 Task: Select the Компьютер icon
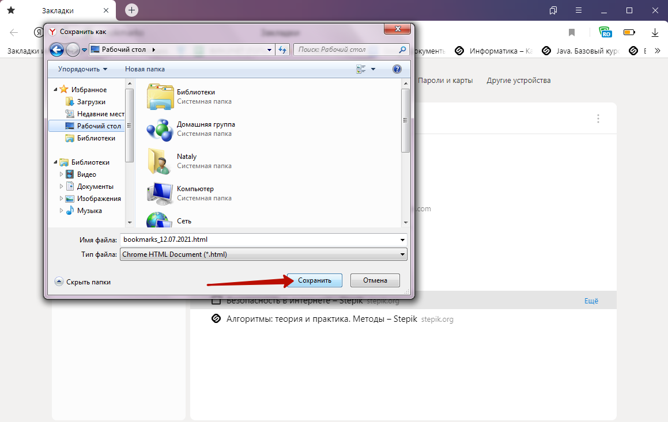pyautogui.click(x=160, y=193)
